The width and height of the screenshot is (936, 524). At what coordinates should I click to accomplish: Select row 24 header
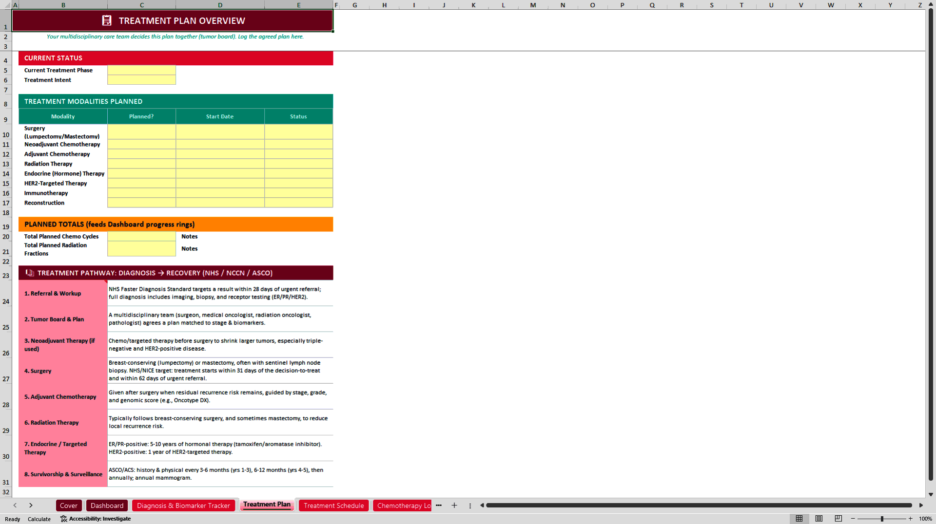(x=6, y=293)
